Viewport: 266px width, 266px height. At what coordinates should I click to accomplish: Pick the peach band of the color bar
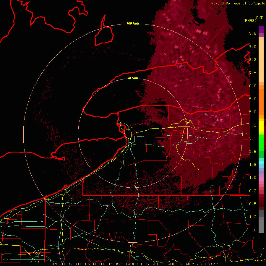click(x=261, y=61)
